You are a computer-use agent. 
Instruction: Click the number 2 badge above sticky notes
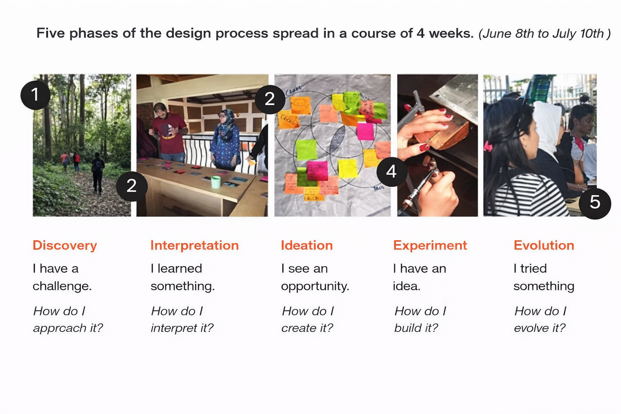click(270, 99)
